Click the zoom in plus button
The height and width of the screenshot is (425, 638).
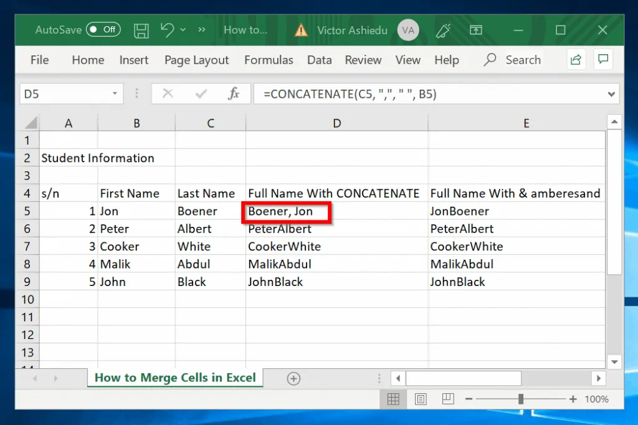point(573,399)
